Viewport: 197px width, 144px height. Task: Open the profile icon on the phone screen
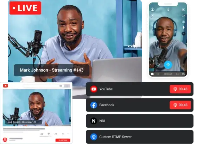click(153, 10)
